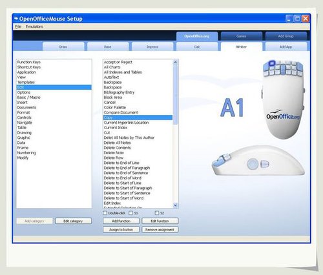Screen dimensions: 323x275
Task: Select the View category
Action: (x=21, y=77)
